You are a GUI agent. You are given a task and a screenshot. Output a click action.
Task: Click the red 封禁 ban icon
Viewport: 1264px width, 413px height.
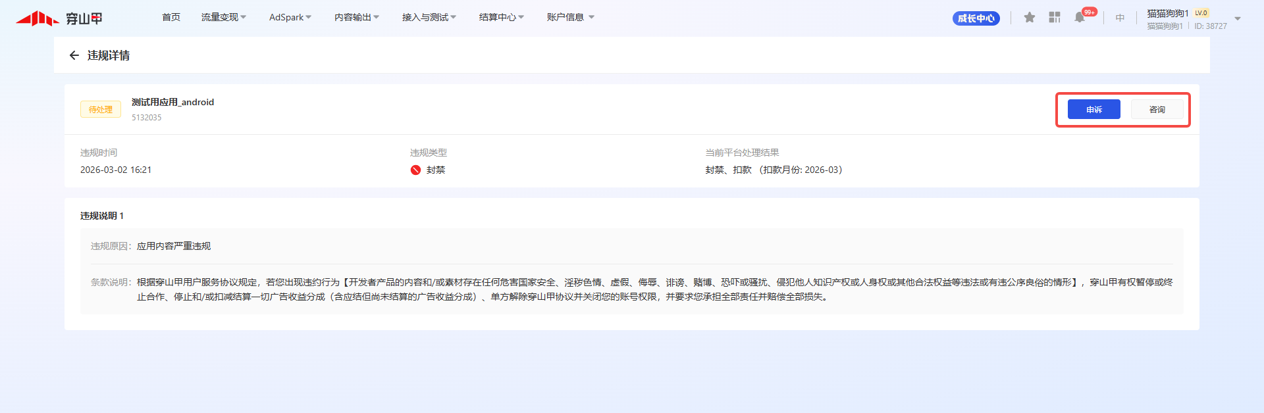[415, 170]
